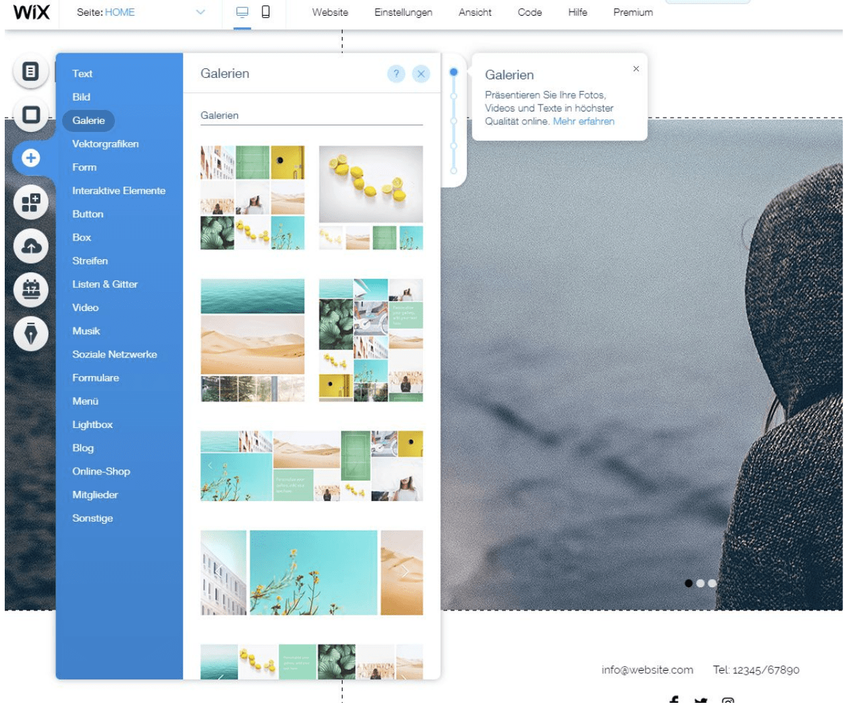The width and height of the screenshot is (856, 711).
Task: Select Button category
Action: pos(88,214)
